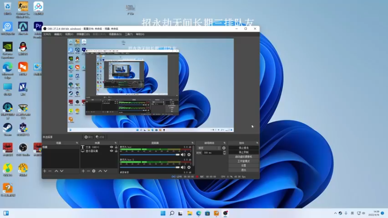Open 停靠窗口(D) menu
Image resolution: width=388 pixels, height=218 pixels.
coord(83,34)
